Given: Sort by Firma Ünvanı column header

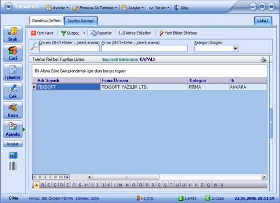Looking at the screenshot, I should (x=144, y=80).
